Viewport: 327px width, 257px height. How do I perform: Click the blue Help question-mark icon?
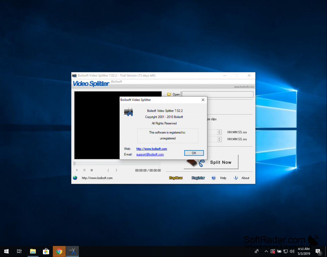click(213, 178)
